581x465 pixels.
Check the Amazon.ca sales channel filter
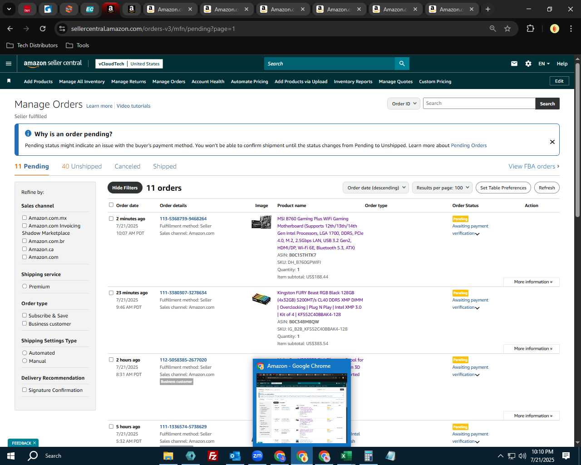tap(25, 249)
